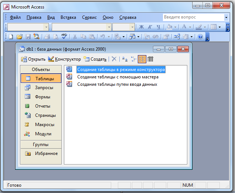Click the Delete X icon in database window
Screen dimensions: 235x193
pos(114,59)
